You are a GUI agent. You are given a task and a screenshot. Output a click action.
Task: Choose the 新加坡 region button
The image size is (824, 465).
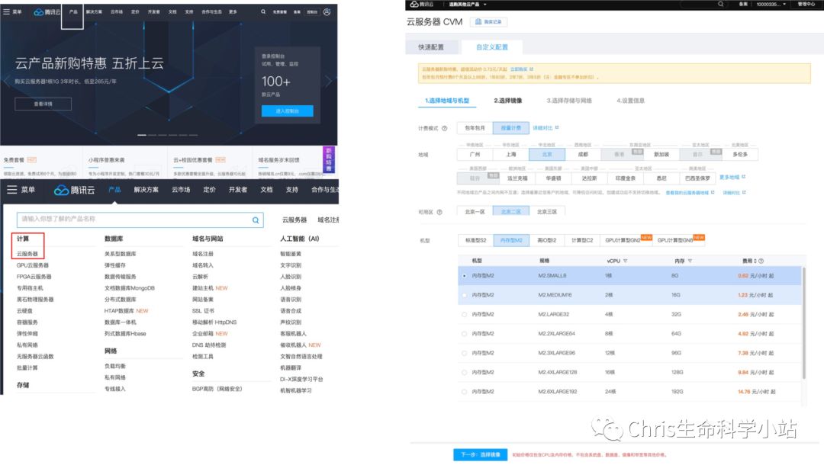pos(661,155)
